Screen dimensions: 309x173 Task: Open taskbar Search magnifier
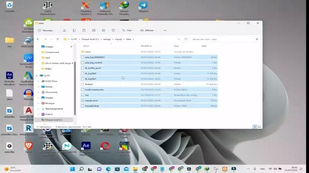82,169
